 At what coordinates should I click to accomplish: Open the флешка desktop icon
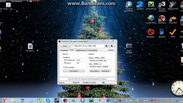162,33
